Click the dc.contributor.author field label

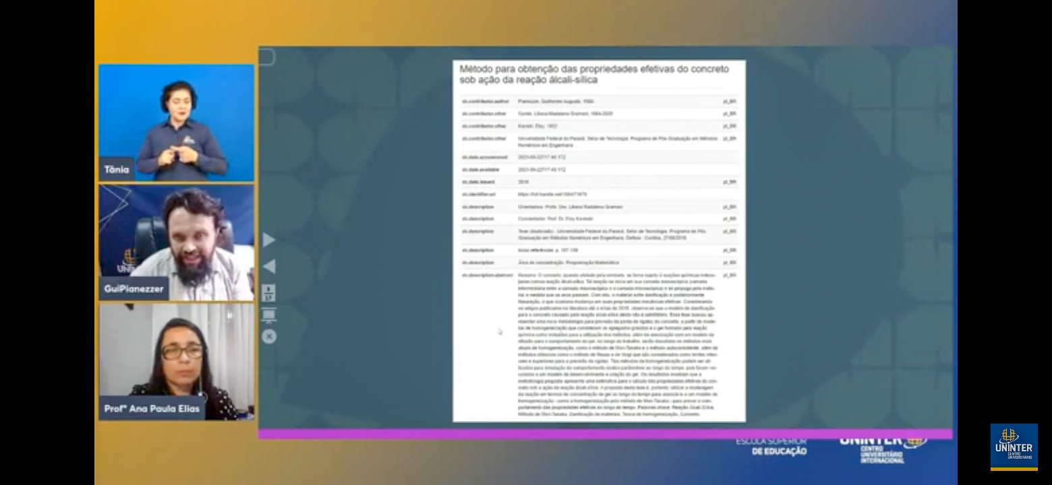[485, 101]
